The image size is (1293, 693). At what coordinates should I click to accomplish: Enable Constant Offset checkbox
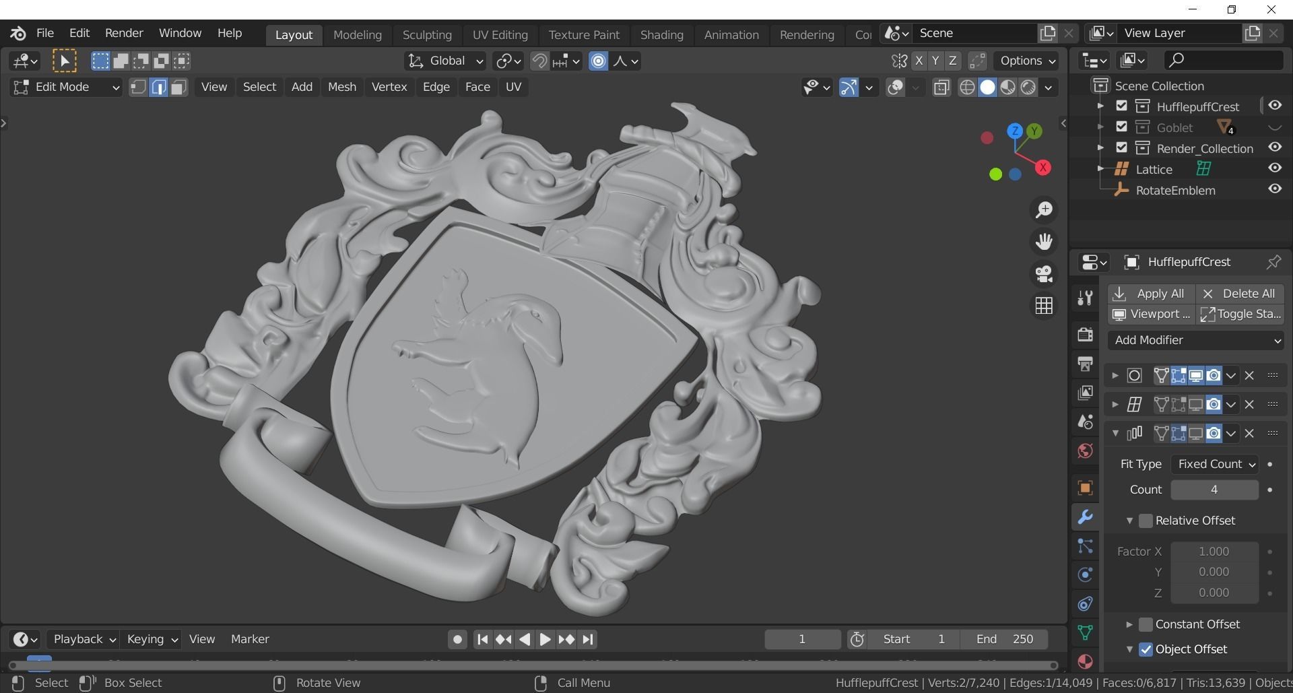pos(1146,624)
